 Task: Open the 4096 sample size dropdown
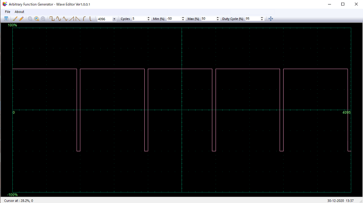click(x=114, y=19)
